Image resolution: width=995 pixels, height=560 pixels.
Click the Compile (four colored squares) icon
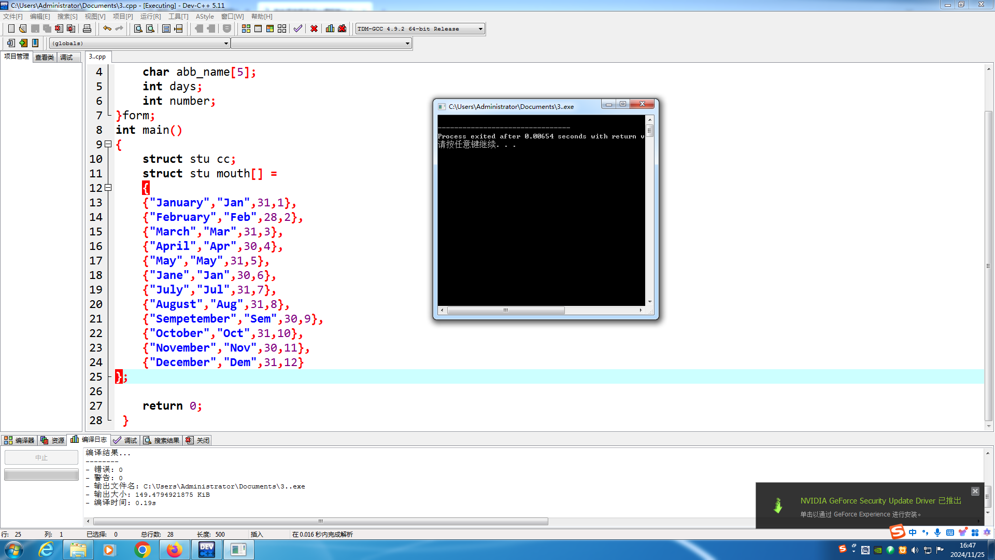coord(246,29)
